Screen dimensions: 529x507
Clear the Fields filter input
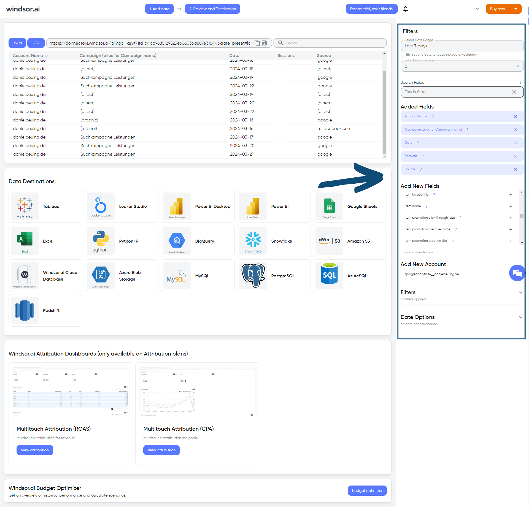point(514,92)
